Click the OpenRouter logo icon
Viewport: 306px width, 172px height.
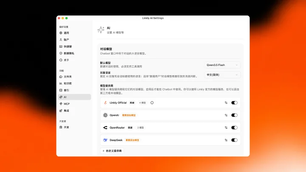tap(105, 127)
